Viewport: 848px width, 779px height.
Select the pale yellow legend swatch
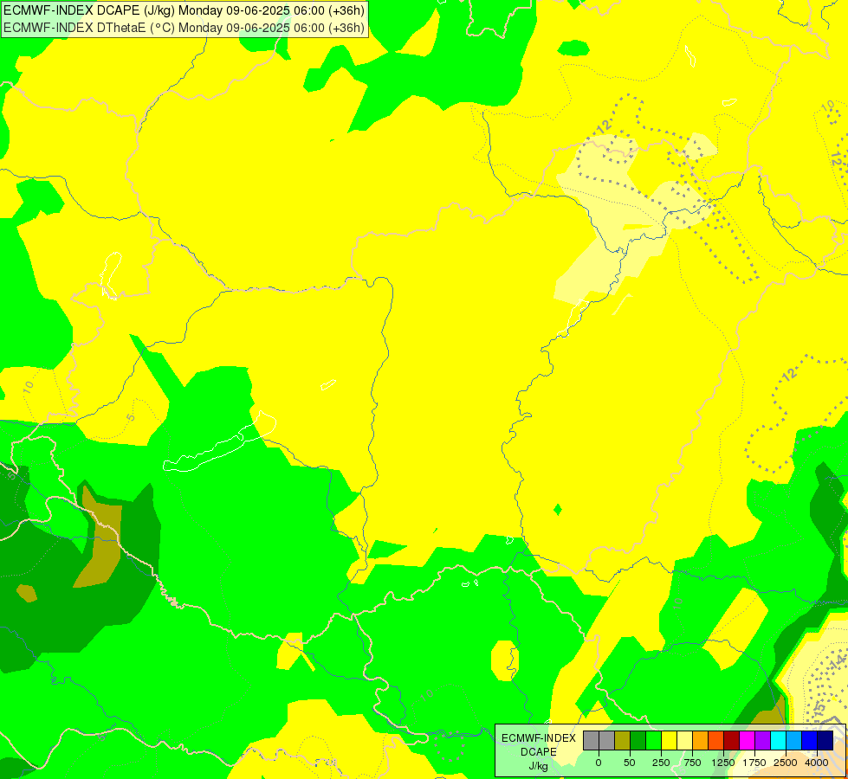[684, 741]
